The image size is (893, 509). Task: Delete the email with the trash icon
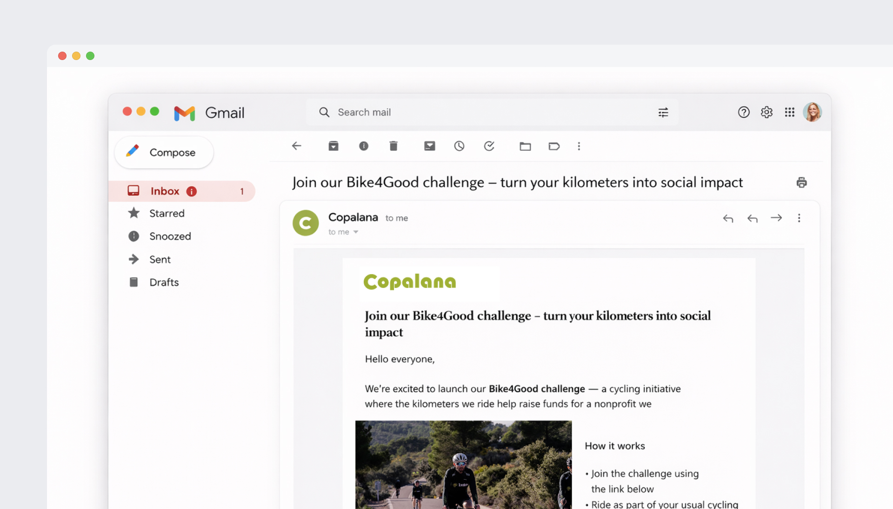tap(393, 146)
